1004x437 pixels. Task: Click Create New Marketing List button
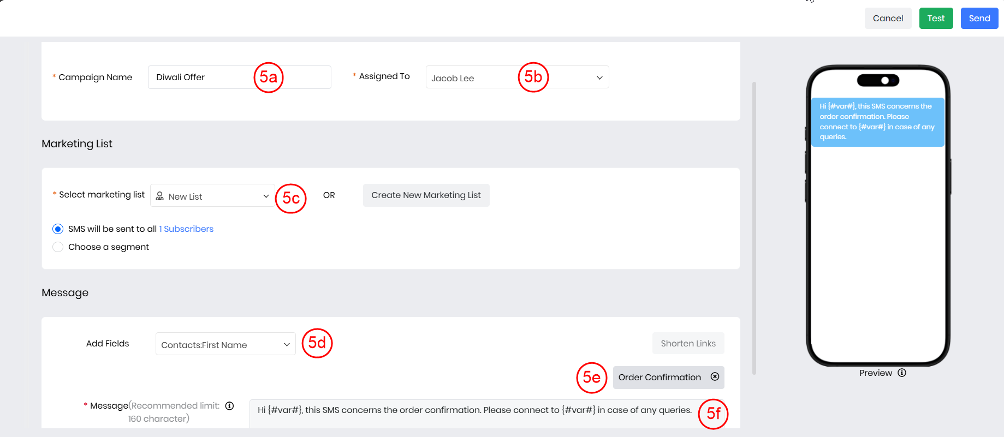[x=426, y=195]
